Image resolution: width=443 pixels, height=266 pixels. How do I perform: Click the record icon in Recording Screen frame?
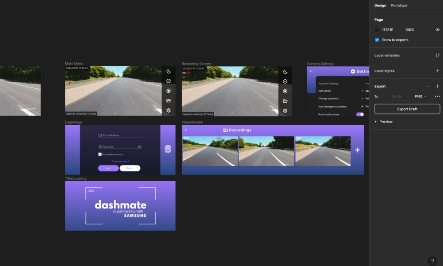286,91
